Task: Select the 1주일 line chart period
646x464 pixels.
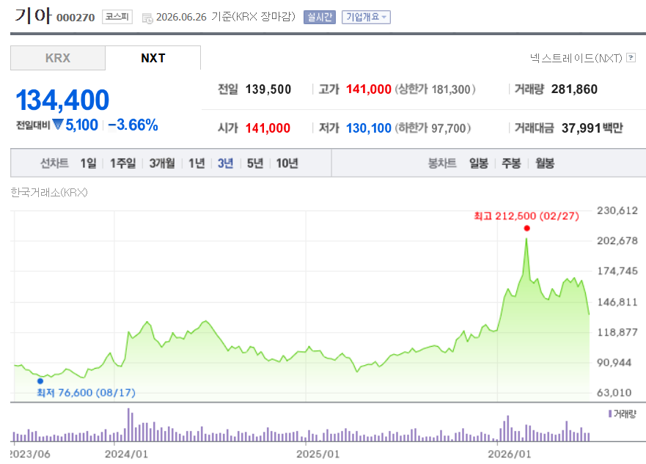Action: (x=122, y=163)
